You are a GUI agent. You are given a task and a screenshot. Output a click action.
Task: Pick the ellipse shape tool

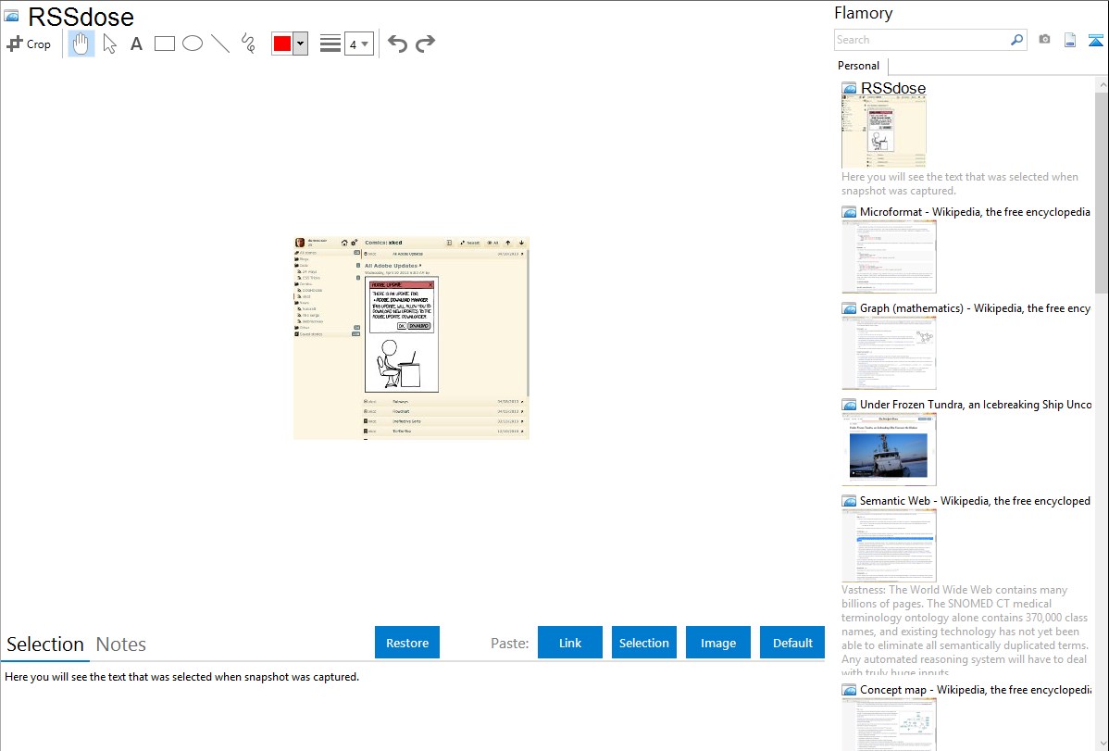click(x=193, y=44)
